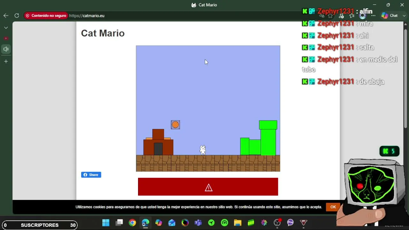
Task: Open the green three-spoke circle app on taskbar
Action: click(x=211, y=223)
